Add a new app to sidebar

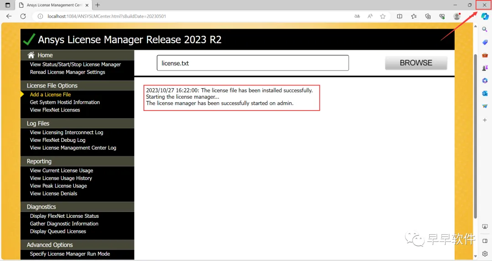pyautogui.click(x=485, y=120)
